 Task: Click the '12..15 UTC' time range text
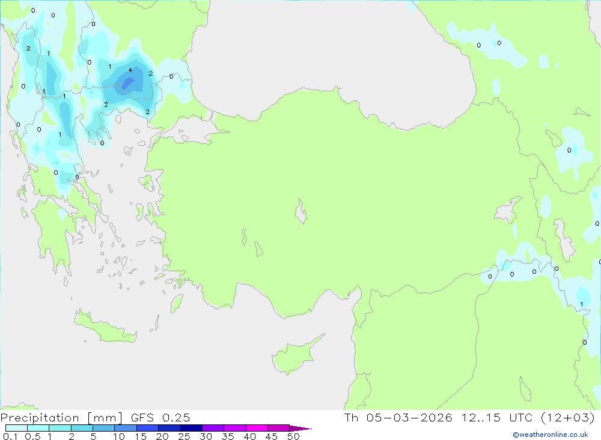tap(498, 417)
